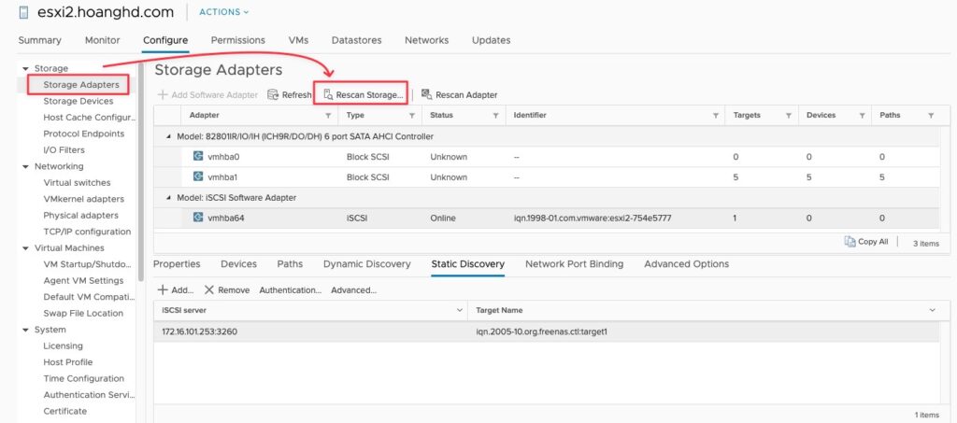Open Host Profile in sidebar
This screenshot has height=423, width=957.
coord(67,362)
